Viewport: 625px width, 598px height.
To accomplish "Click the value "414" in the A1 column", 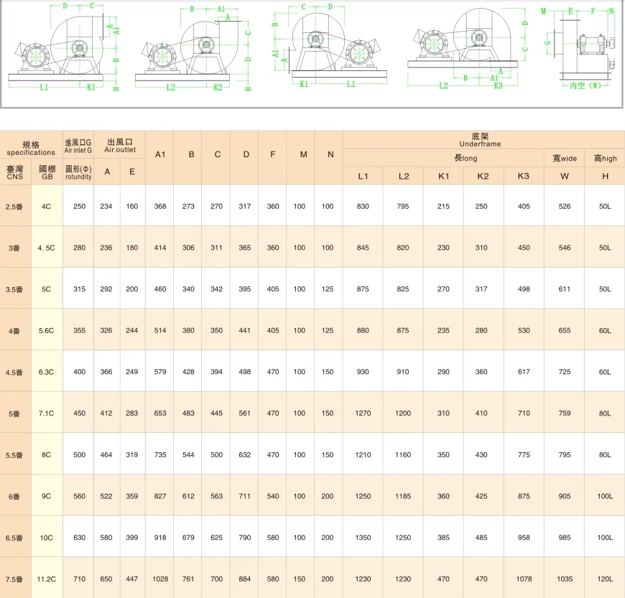I will [x=160, y=248].
